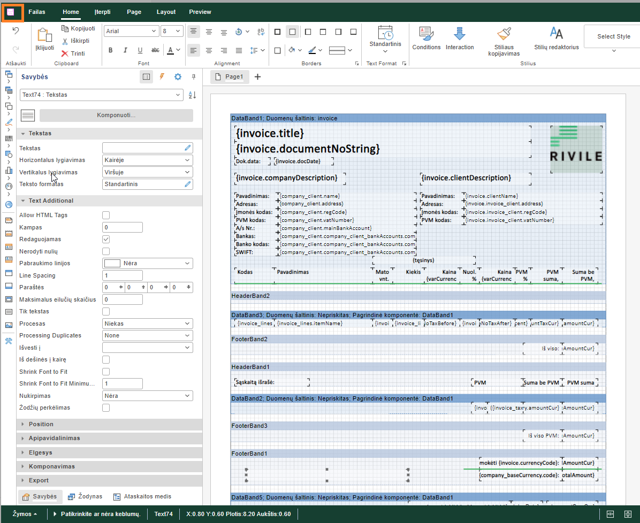Open the events lightning bolt tab
The image size is (640, 523).
click(162, 77)
